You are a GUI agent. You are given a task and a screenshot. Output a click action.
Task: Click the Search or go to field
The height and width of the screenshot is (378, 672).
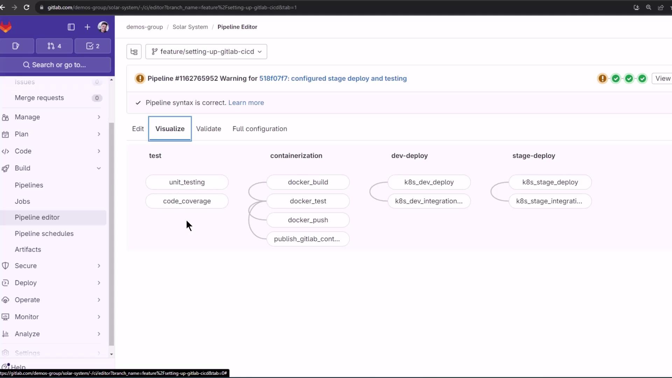coord(55,65)
